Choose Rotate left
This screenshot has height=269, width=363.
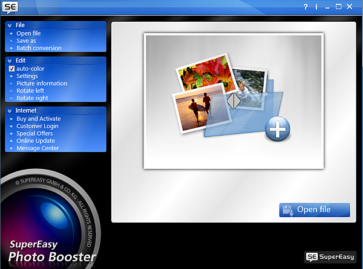click(30, 90)
